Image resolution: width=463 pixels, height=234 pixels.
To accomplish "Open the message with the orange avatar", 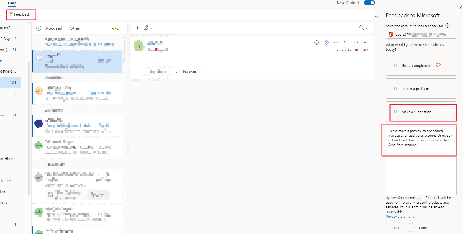I will point(77,94).
